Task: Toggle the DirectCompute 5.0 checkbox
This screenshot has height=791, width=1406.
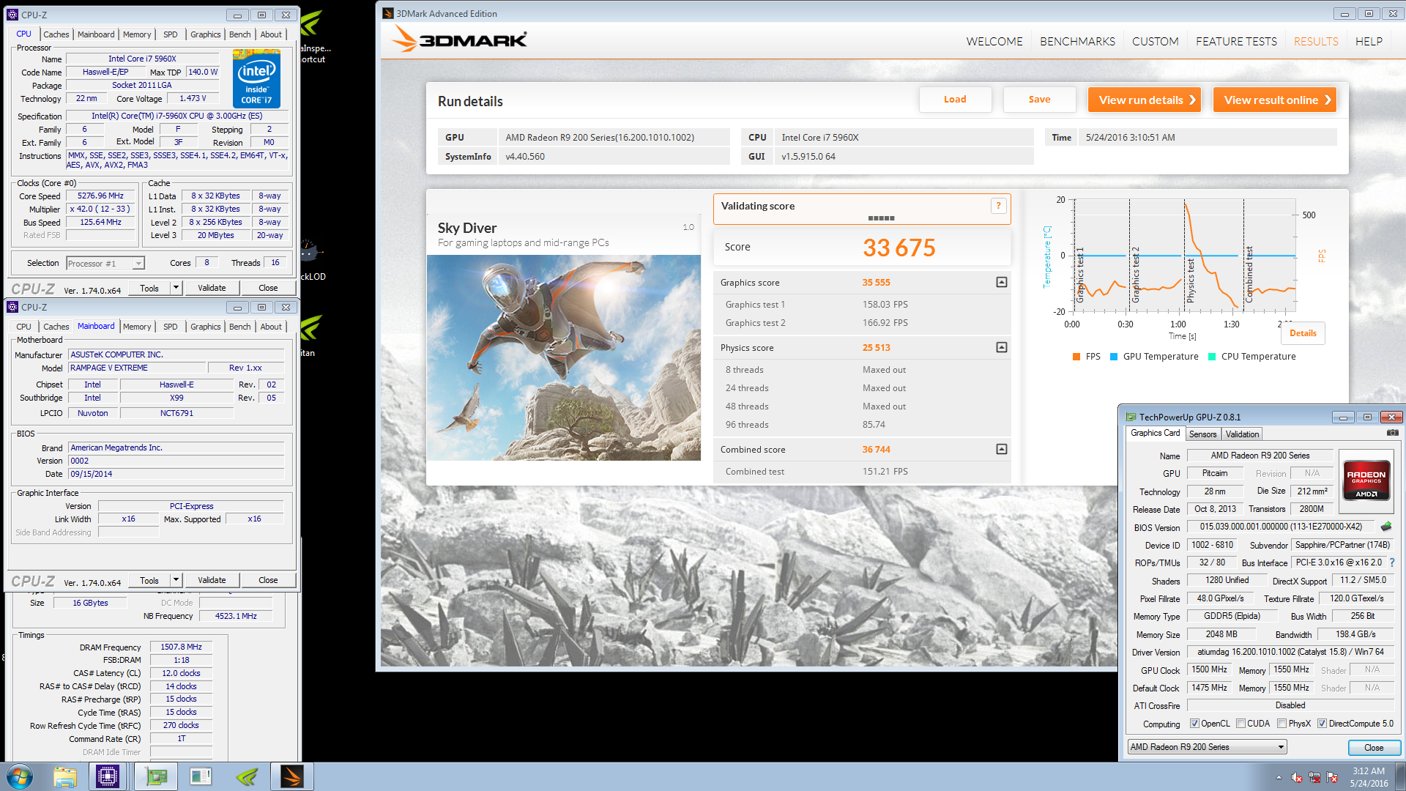Action: (x=1322, y=724)
